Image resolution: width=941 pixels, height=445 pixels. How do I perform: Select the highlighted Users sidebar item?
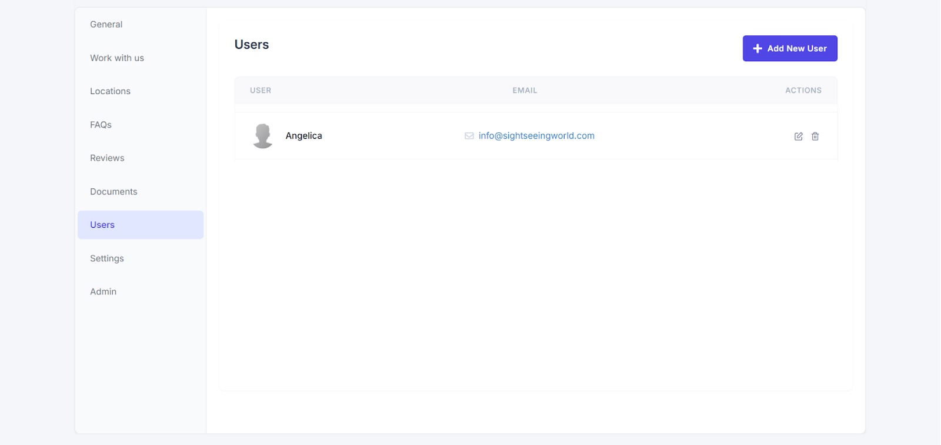102,225
